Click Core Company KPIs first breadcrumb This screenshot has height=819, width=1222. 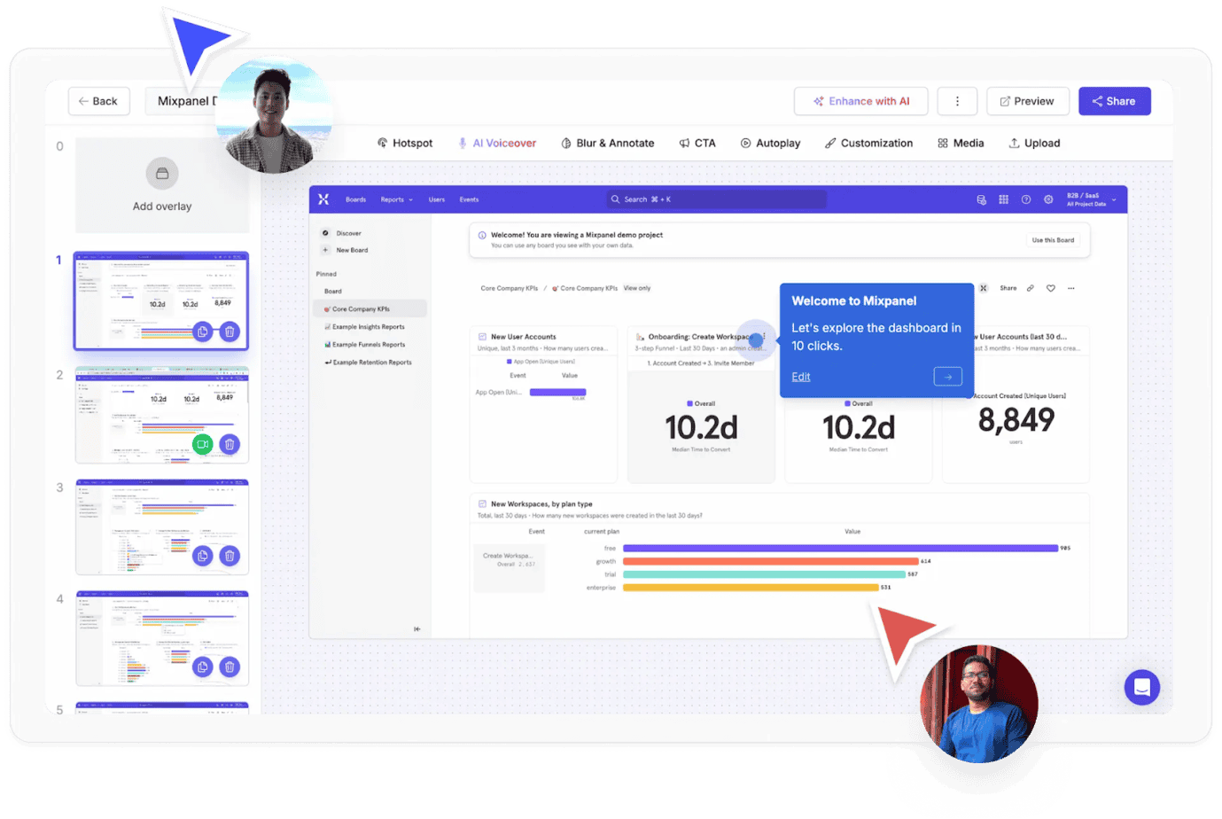pos(510,288)
